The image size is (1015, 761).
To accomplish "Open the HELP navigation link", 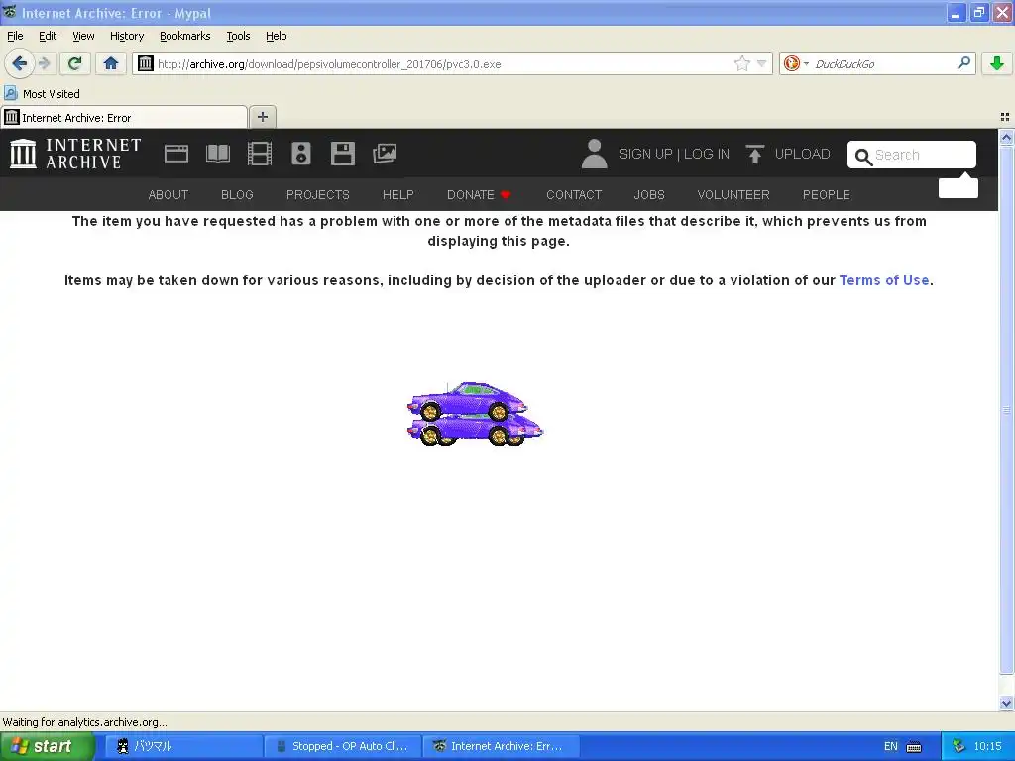I will 398,195.
